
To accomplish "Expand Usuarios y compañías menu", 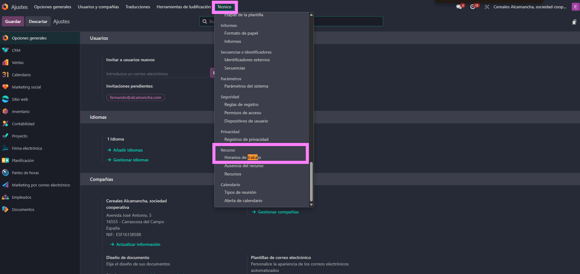I will click(x=98, y=7).
